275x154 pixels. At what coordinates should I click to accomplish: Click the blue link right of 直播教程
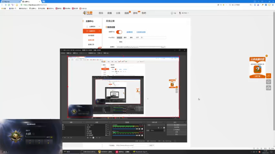[x=141, y=32]
